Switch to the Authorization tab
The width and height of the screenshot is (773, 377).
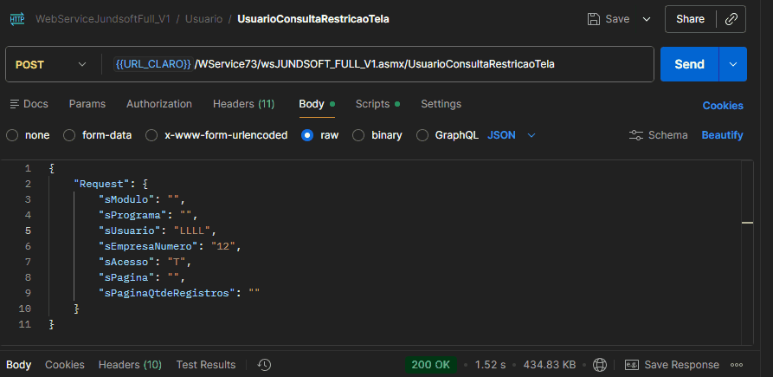point(159,104)
